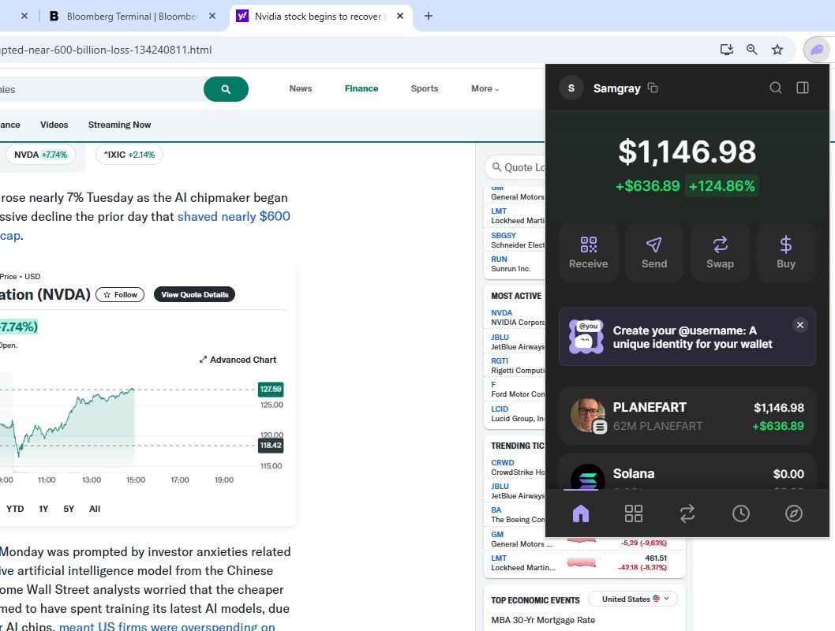Open NVDA in Most Active list
Viewport: 835px width, 631px height.
click(x=502, y=313)
